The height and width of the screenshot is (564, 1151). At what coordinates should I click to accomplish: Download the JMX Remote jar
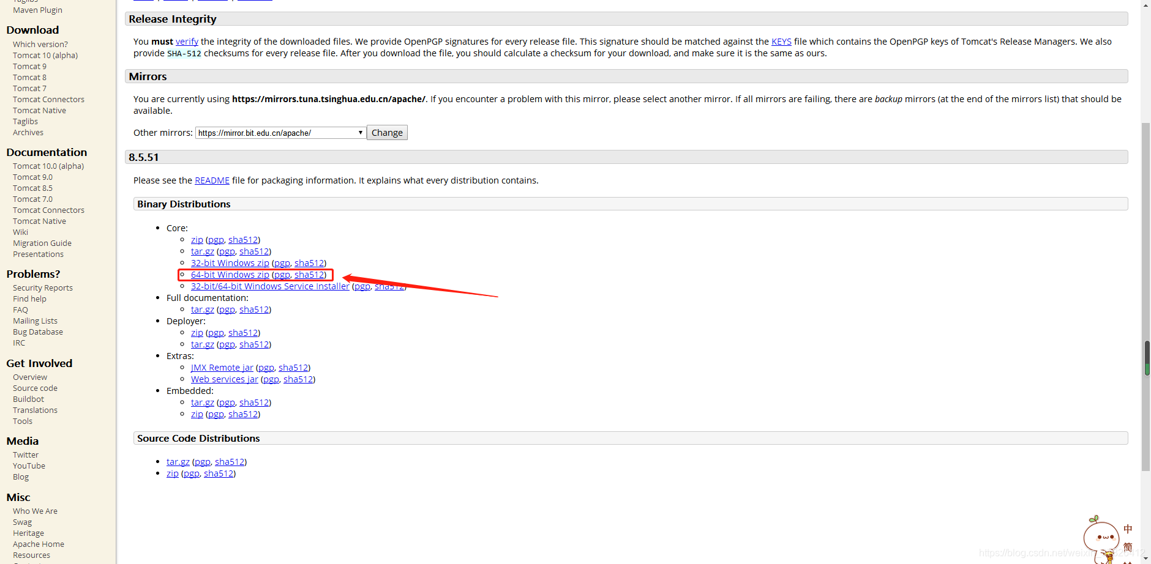pyautogui.click(x=222, y=368)
